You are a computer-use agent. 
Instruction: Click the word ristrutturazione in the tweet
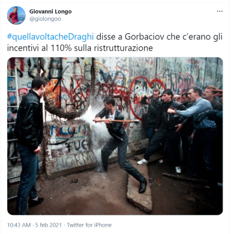coord(123,48)
